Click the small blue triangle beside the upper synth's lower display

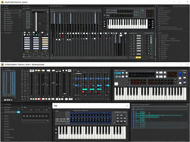(x=137, y=15)
